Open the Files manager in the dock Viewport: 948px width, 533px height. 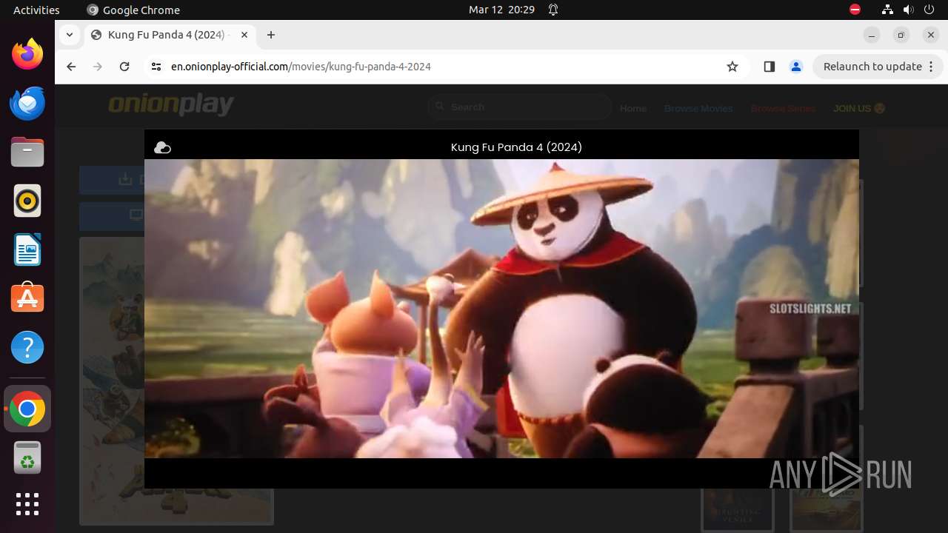tap(27, 152)
